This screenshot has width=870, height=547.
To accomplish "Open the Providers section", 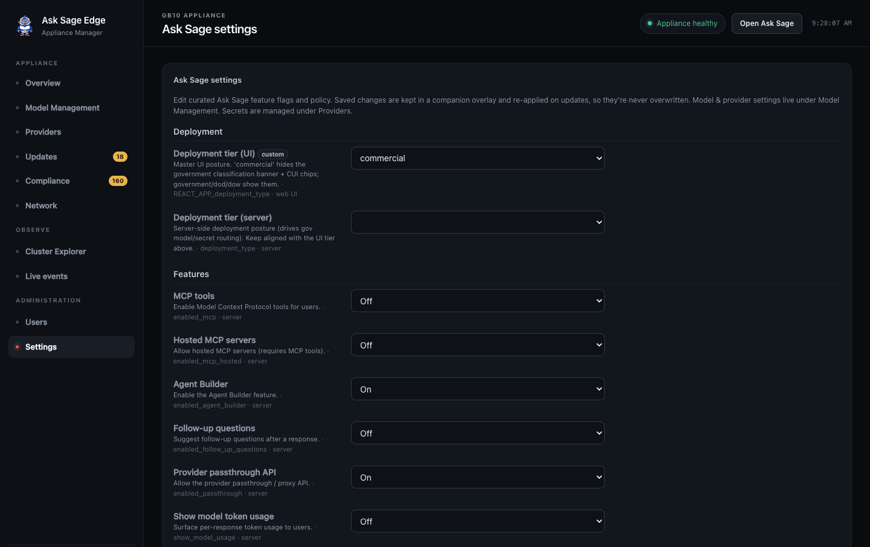I will click(71, 132).
